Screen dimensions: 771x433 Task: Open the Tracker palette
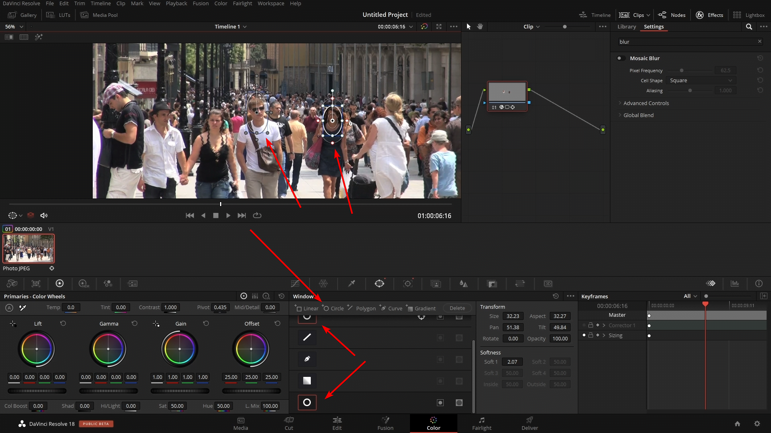(408, 283)
